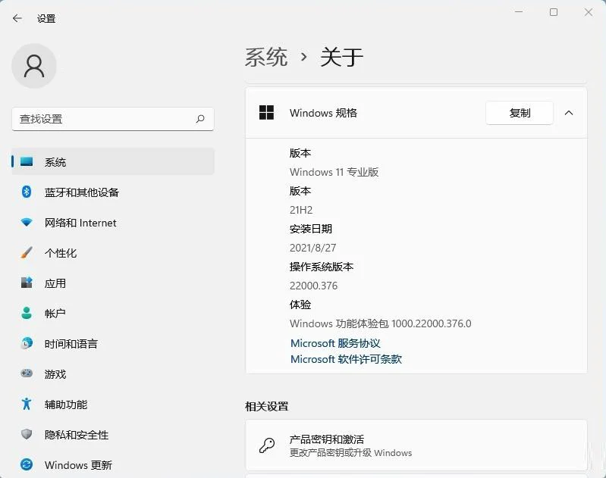Maximize the Settings window

tap(554, 12)
